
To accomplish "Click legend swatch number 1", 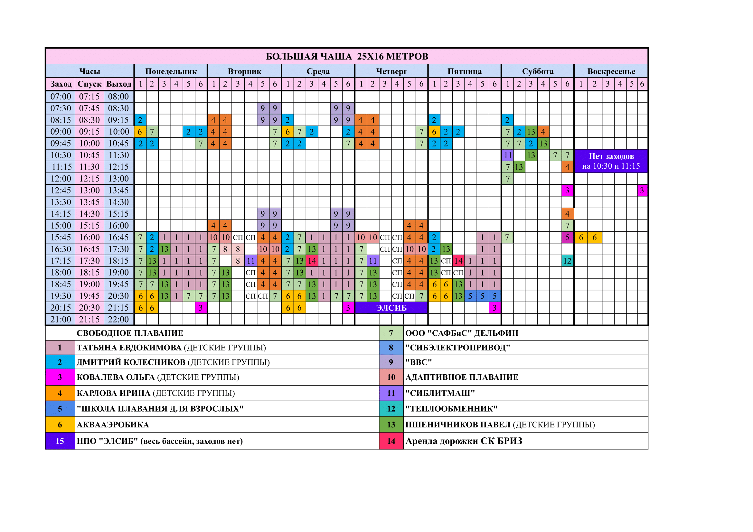I will [x=60, y=348].
